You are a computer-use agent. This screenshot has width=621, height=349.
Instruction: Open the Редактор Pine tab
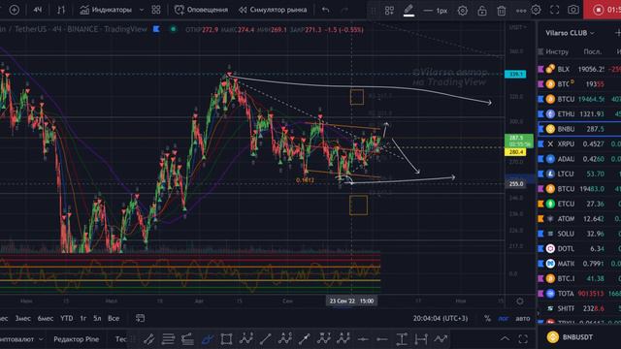(76, 339)
